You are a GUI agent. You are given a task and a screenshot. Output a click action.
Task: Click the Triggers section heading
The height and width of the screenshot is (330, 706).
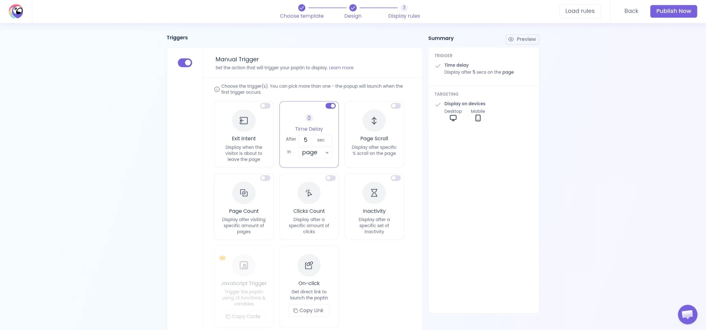pyautogui.click(x=177, y=38)
